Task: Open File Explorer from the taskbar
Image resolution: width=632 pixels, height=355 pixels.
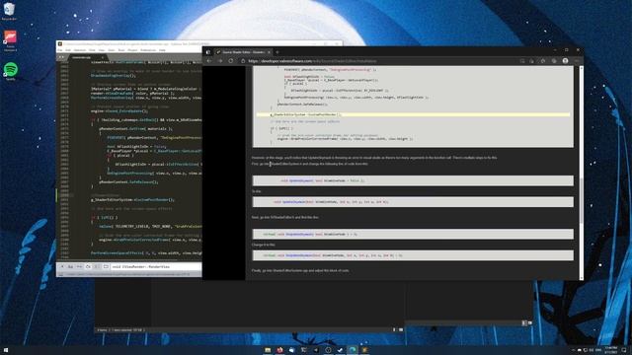Action: (268, 350)
